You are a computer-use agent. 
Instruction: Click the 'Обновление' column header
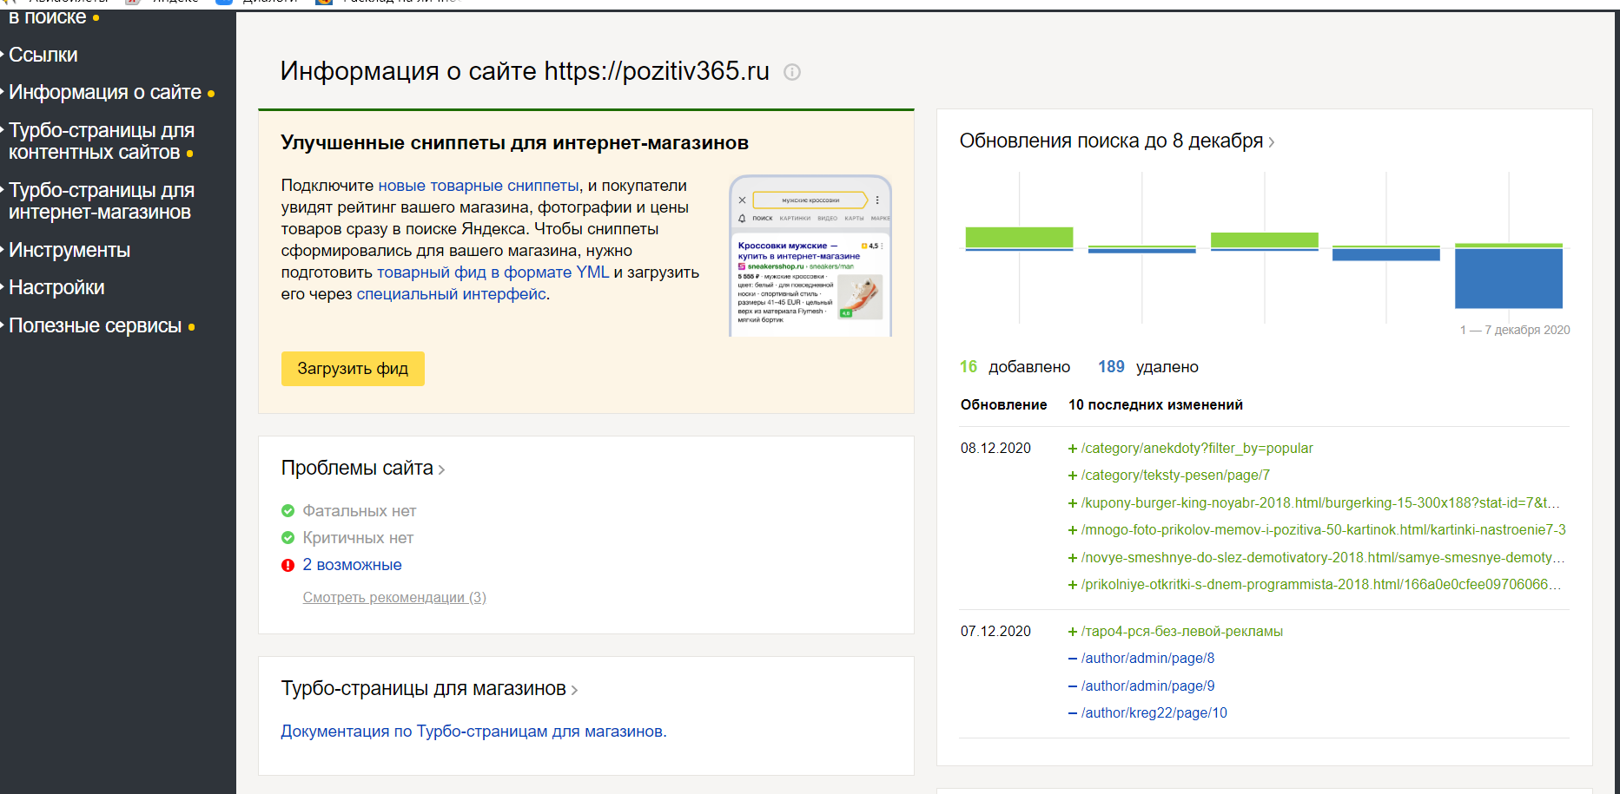tap(1004, 405)
